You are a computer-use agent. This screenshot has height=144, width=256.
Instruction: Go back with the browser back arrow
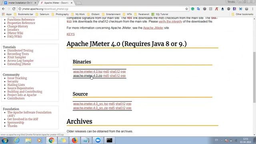point(4,9)
